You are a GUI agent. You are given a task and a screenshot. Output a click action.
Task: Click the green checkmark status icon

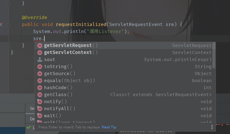tap(29, 127)
